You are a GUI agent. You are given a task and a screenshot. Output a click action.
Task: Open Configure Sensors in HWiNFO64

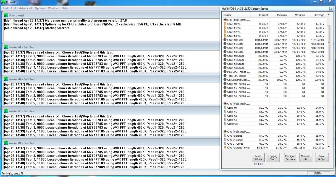(x=290, y=157)
